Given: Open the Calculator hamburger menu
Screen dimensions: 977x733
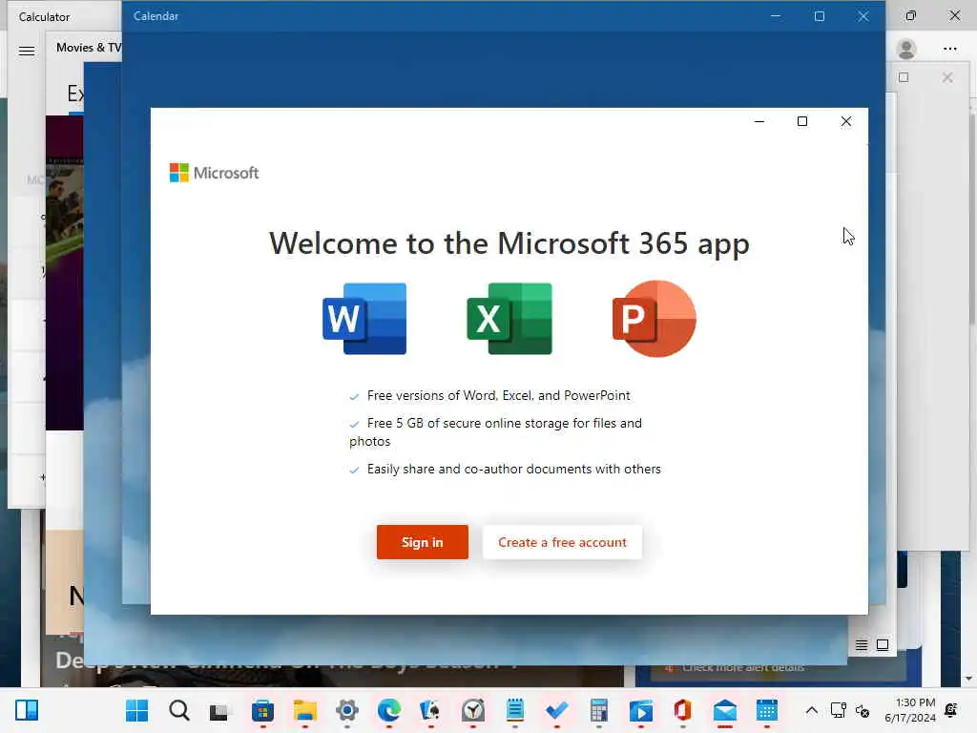Looking at the screenshot, I should [x=26, y=51].
